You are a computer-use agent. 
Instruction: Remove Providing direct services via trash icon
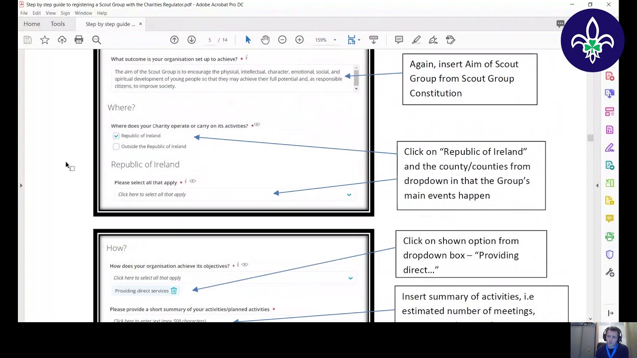click(x=174, y=291)
